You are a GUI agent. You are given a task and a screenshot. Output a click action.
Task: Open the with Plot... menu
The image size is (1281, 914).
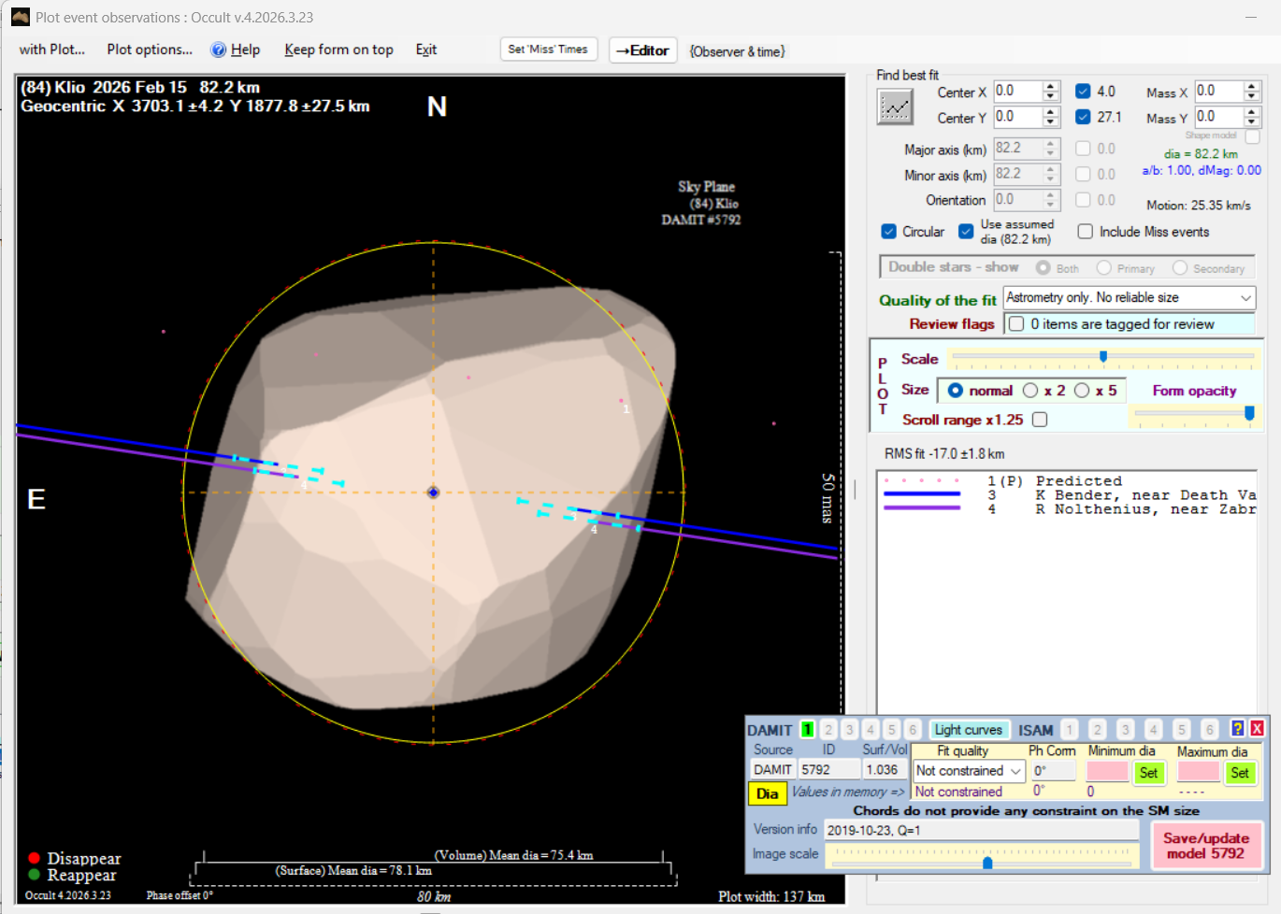click(52, 50)
